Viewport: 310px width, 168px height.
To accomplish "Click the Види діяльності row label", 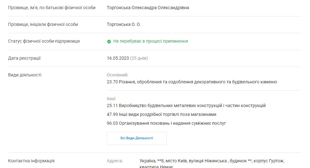I will pos(25,75).
